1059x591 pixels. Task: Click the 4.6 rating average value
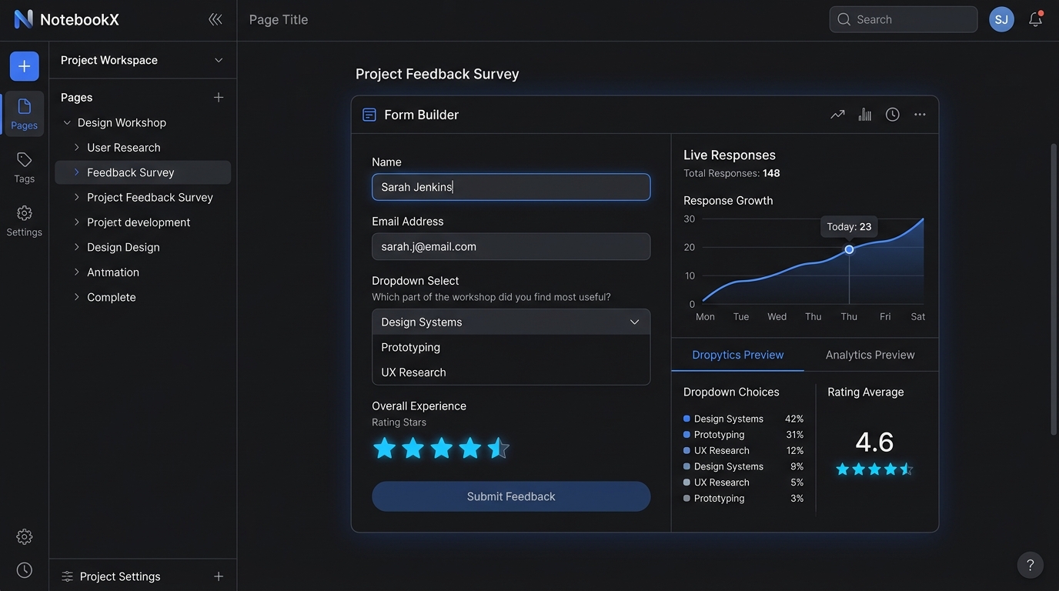(874, 442)
